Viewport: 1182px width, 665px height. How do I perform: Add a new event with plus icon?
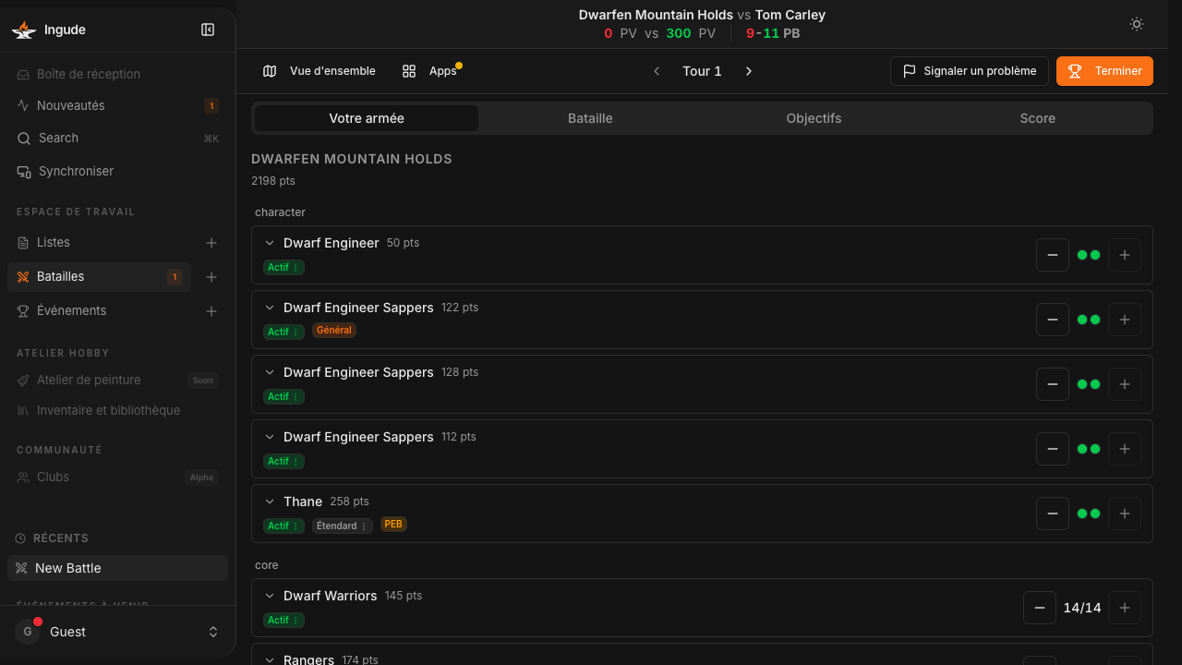tap(211, 311)
